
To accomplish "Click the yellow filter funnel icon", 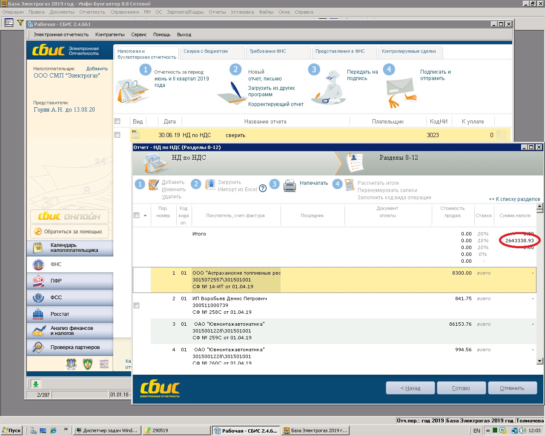I will (20, 23).
